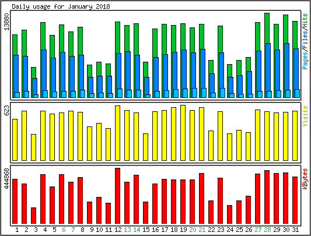The height and width of the screenshot is (236, 311).
Task: Click the blue files bar for day 15
Action: coord(147,86)
